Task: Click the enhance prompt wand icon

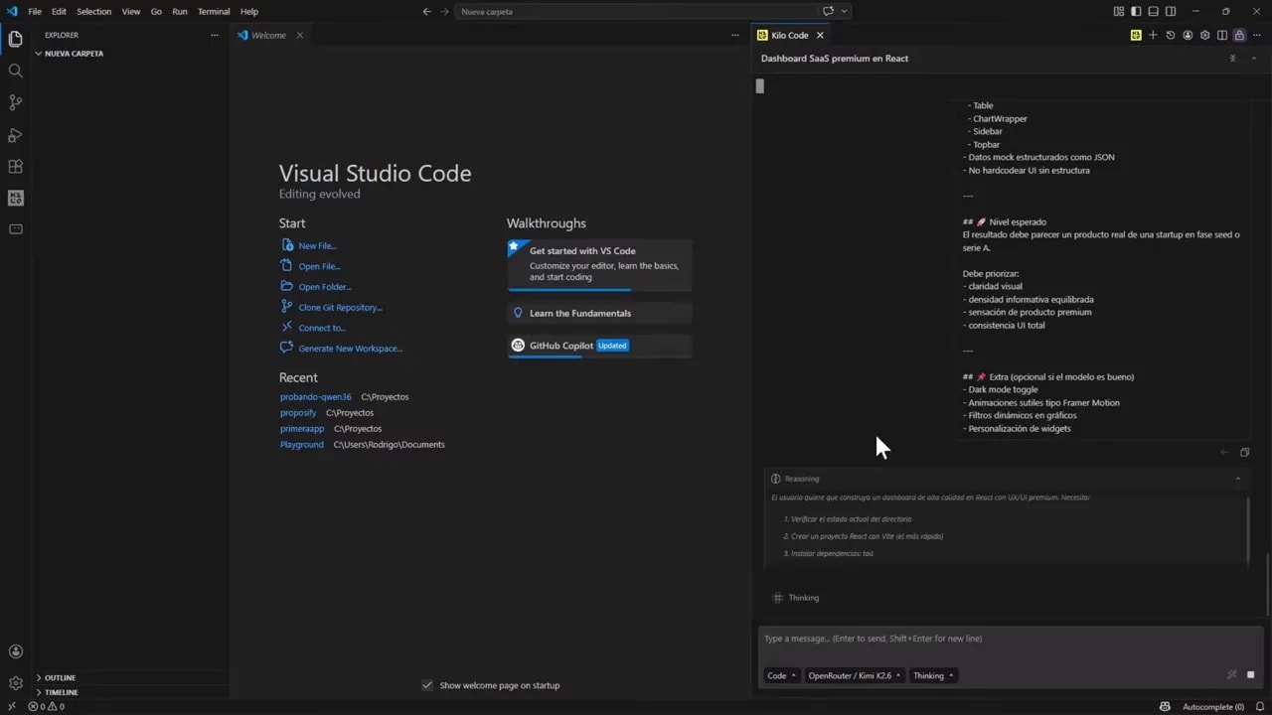Action: (1232, 675)
